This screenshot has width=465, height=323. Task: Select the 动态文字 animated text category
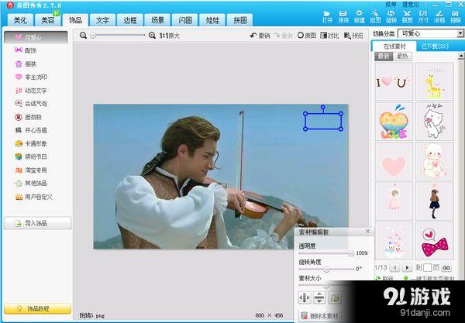pyautogui.click(x=31, y=91)
